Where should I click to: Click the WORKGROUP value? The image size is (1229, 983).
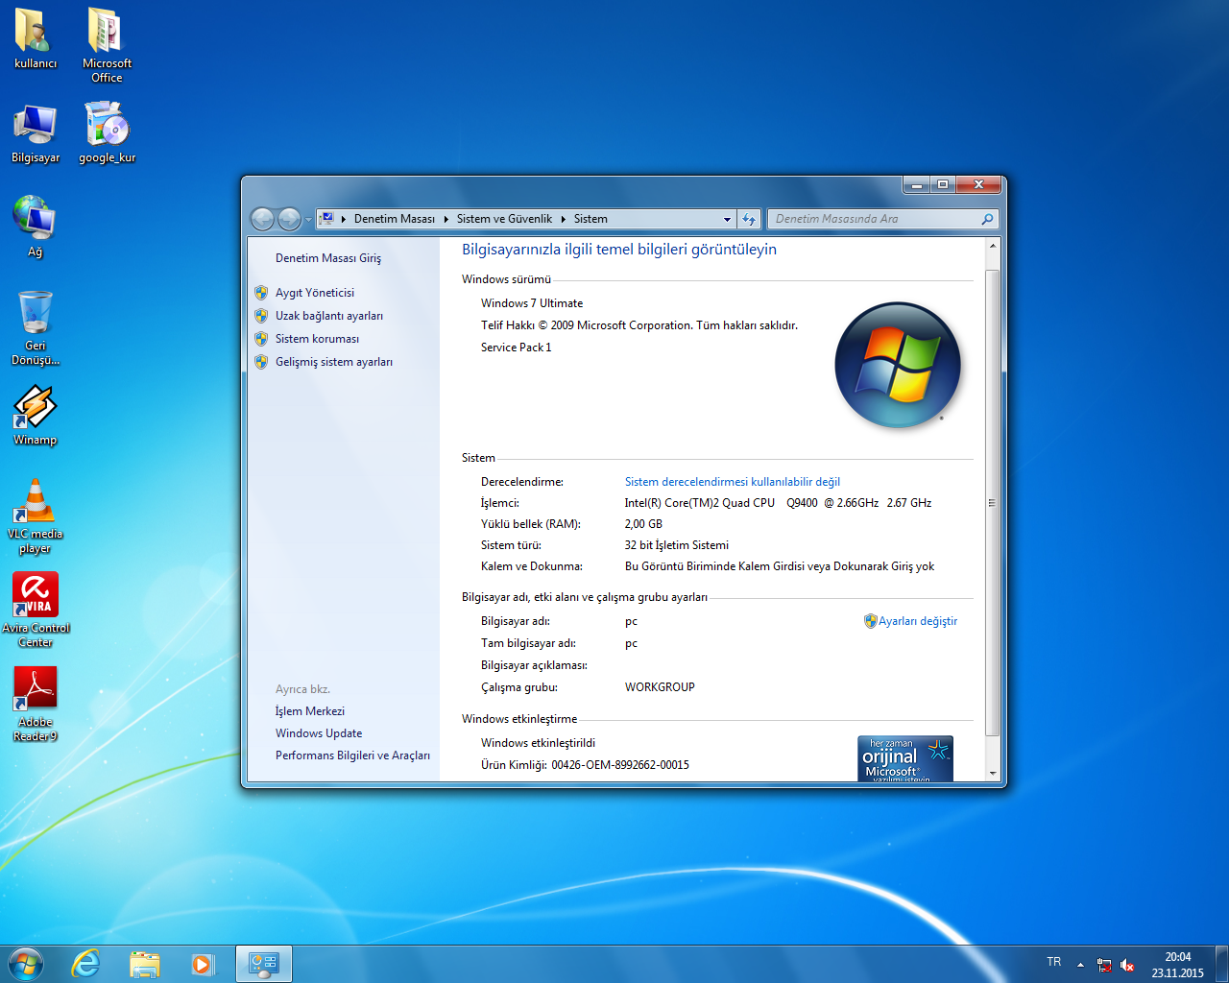click(660, 687)
